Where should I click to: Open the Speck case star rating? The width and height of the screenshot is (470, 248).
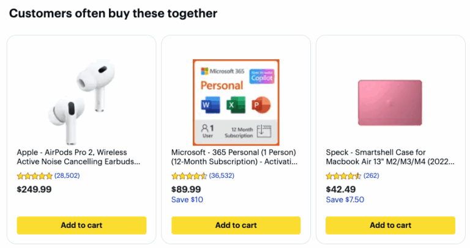click(x=343, y=176)
